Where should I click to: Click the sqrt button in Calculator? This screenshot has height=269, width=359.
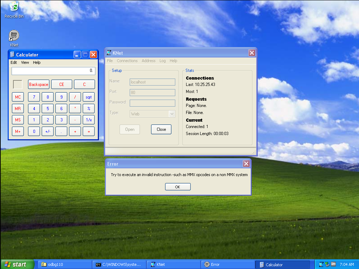point(89,97)
